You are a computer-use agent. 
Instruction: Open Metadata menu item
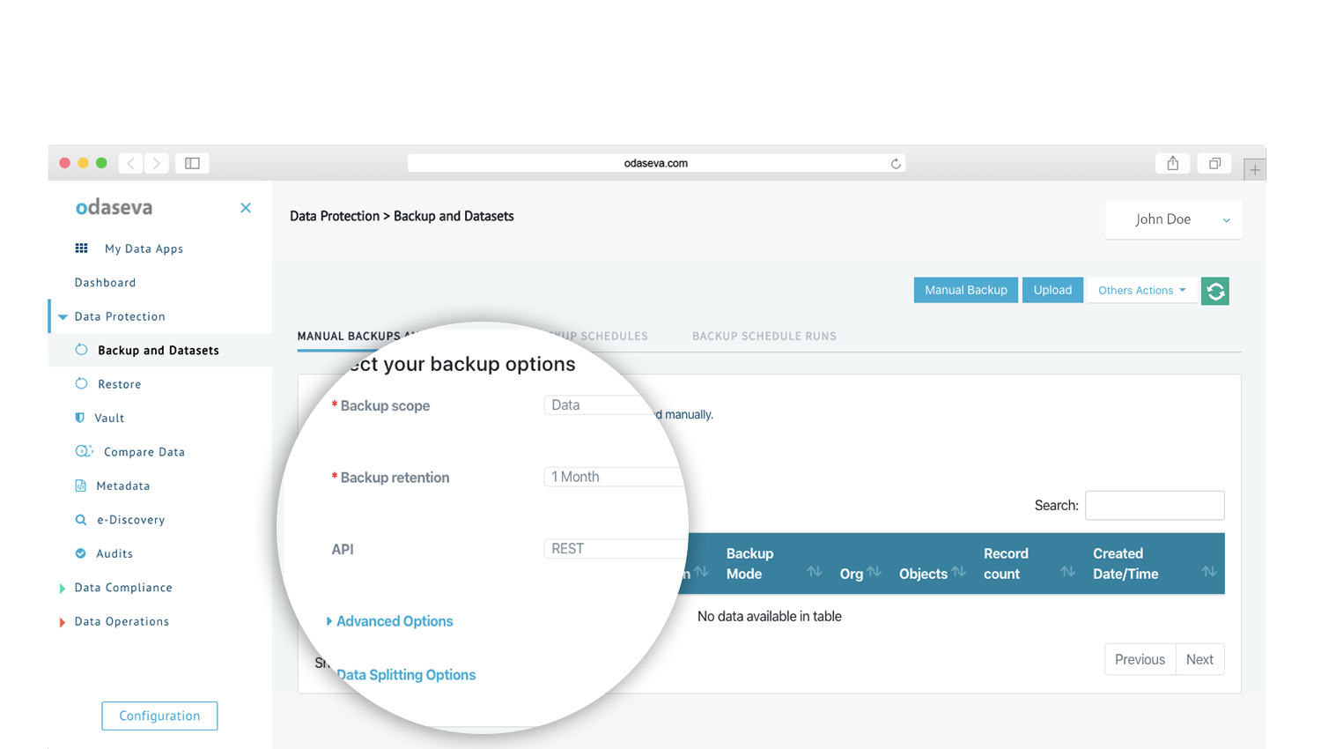pyautogui.click(x=123, y=486)
